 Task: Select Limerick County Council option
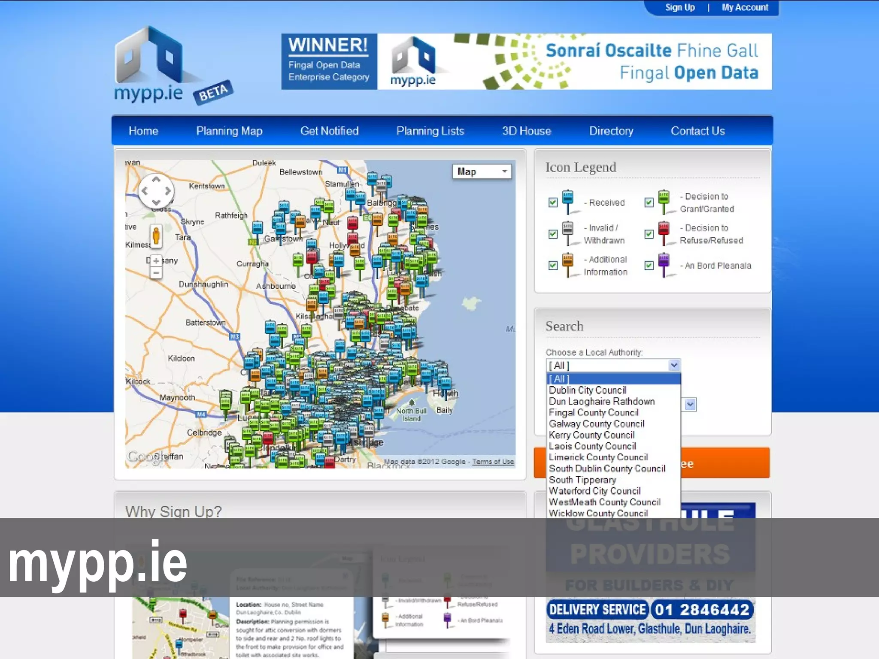(614, 457)
